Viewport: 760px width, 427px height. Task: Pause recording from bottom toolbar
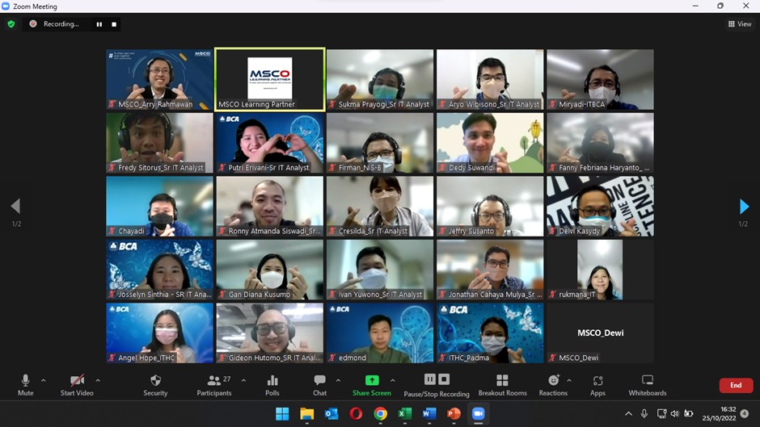(429, 379)
